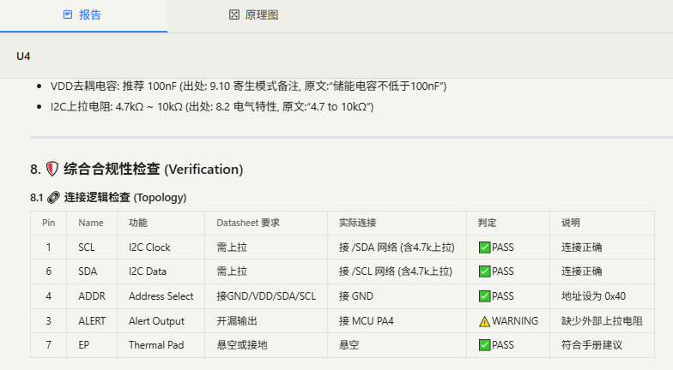Click the shield icon in section 8 heading
The height and width of the screenshot is (370, 673).
52,169
